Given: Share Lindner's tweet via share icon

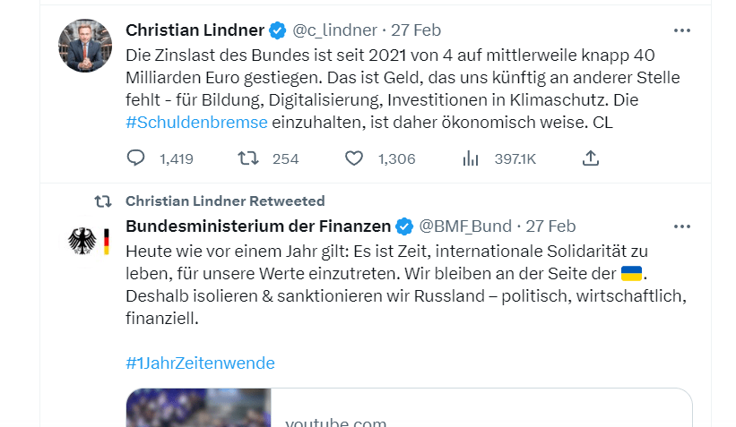Looking at the screenshot, I should [x=590, y=158].
